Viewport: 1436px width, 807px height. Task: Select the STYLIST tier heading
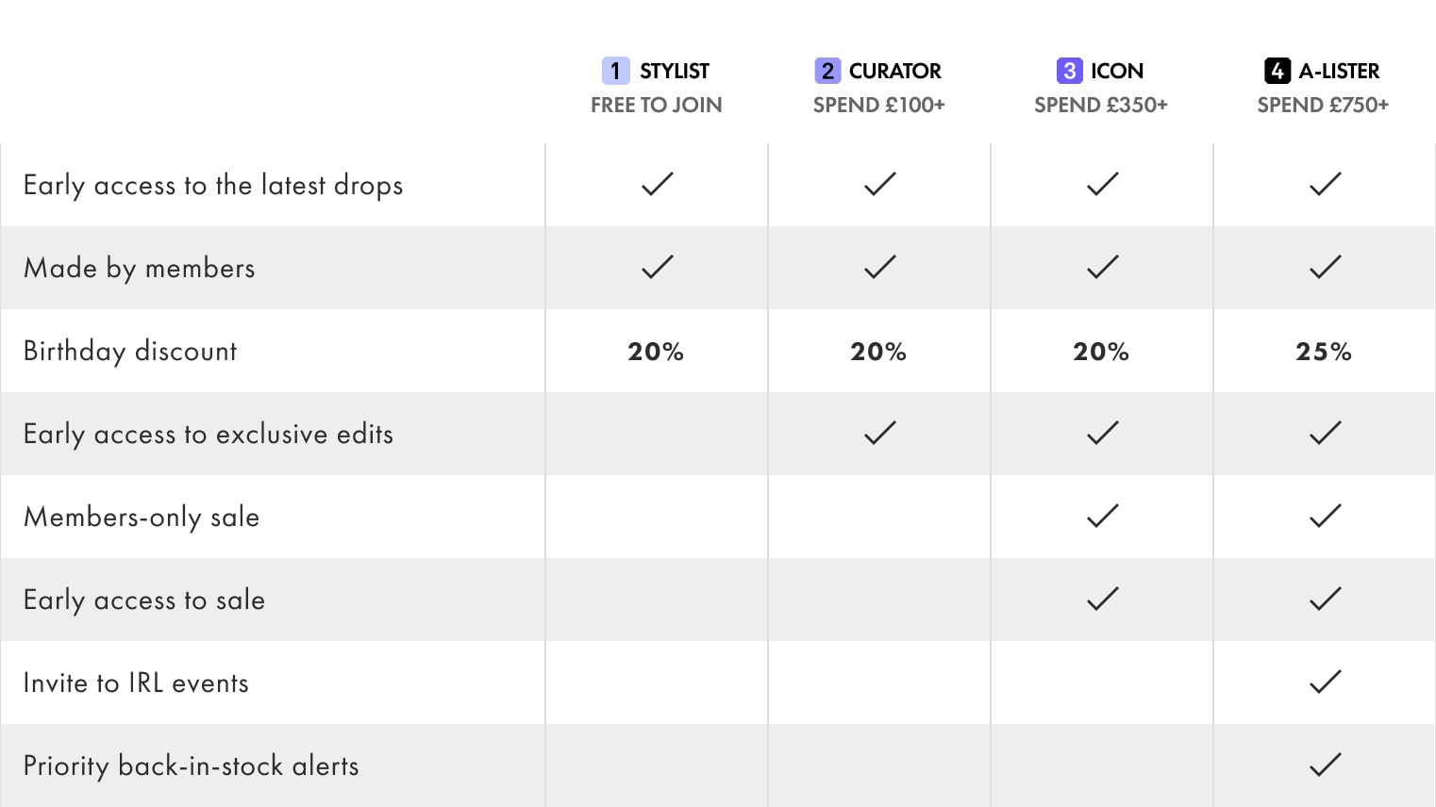click(x=674, y=71)
